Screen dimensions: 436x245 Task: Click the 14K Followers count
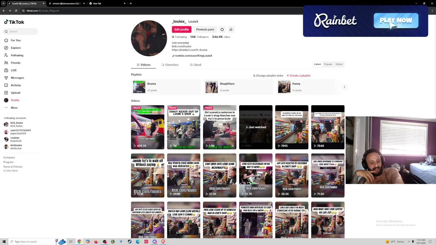click(199, 37)
